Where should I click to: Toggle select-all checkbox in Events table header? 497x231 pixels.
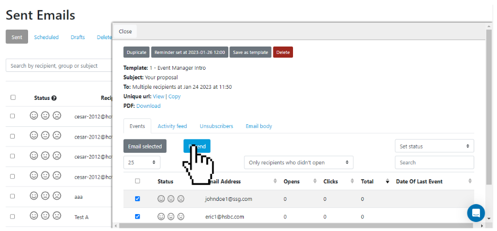pyautogui.click(x=138, y=181)
